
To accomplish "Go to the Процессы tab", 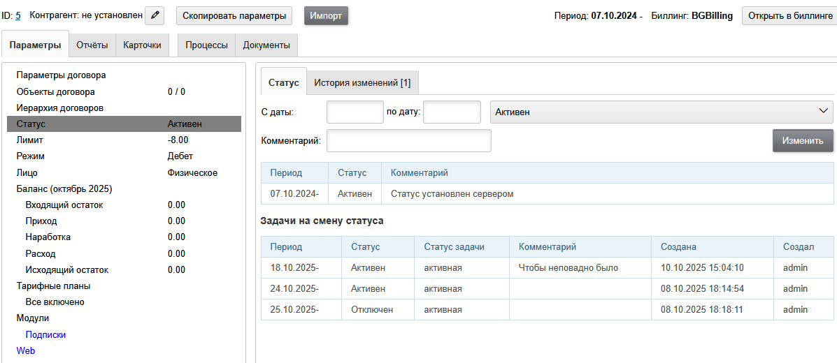I will pyautogui.click(x=206, y=45).
